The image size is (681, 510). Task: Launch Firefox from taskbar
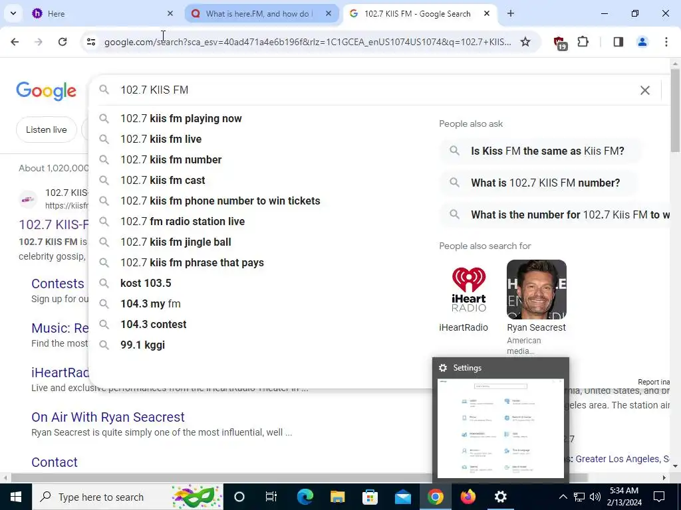click(468, 497)
